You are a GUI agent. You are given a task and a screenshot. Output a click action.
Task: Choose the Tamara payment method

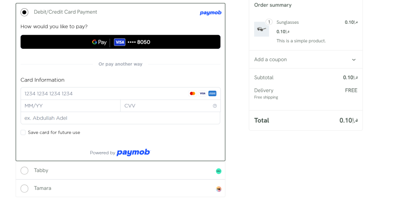[25, 188]
